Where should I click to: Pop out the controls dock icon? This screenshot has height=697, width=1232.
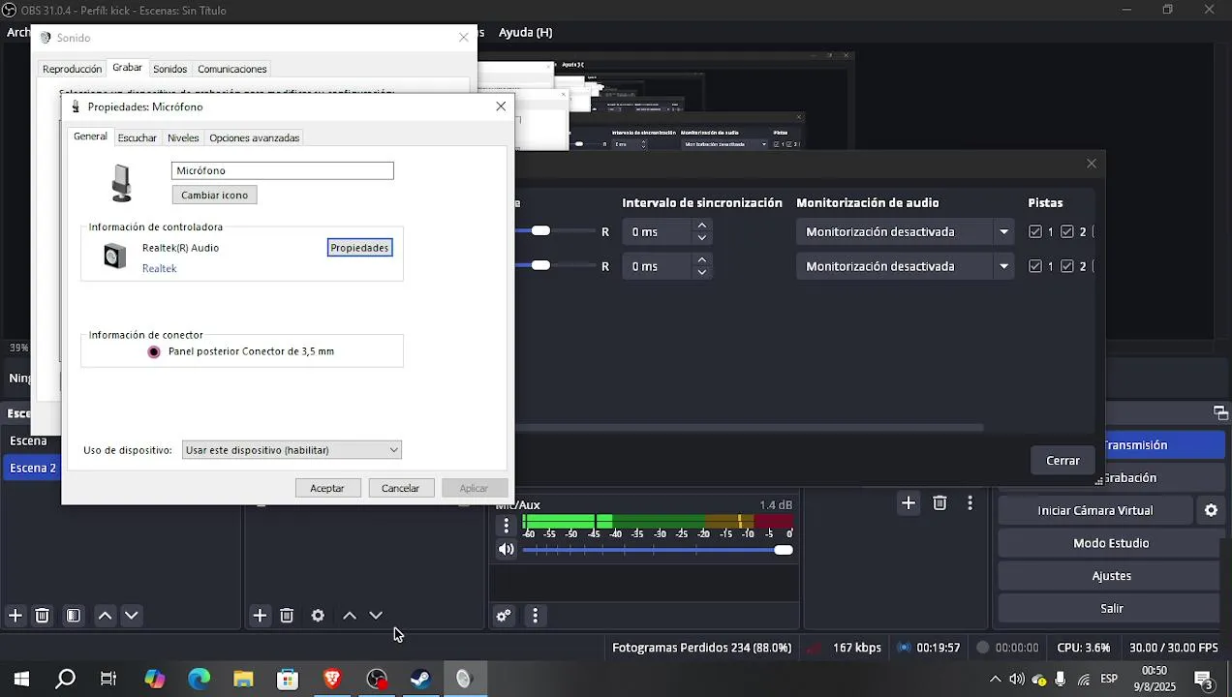pyautogui.click(x=1220, y=413)
